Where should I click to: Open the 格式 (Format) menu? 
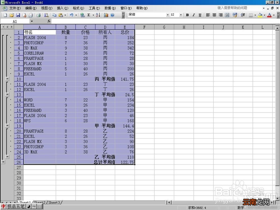tap(78, 8)
